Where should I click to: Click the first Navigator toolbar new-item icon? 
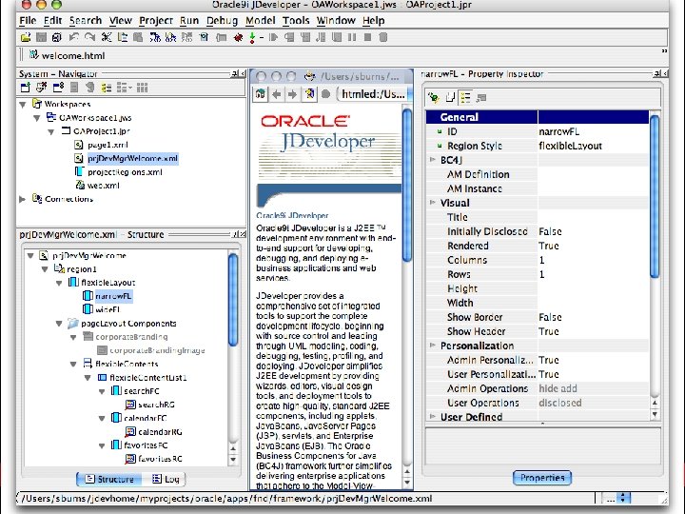26,88
